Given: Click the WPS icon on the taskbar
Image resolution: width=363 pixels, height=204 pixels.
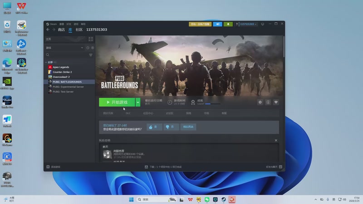Looking at the screenshot, I should tap(190, 199).
